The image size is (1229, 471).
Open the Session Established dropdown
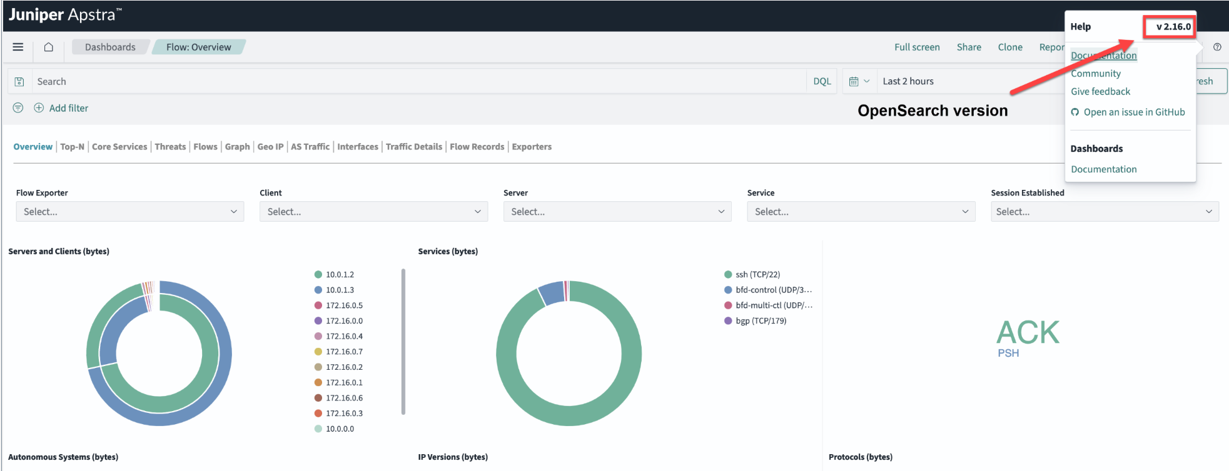1104,212
